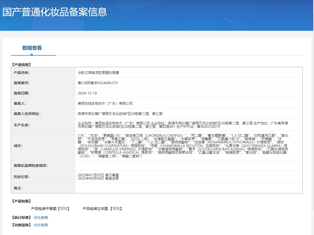Click the 成分 ingredients list text
This screenshot has height=235, width=314.
click(183, 146)
